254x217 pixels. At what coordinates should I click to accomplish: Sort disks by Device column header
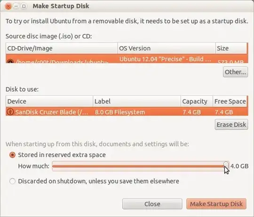click(x=49, y=101)
